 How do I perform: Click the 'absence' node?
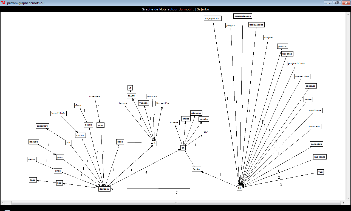click(x=310, y=86)
